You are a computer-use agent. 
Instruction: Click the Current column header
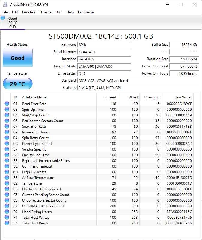pyautogui.click(x=107, y=97)
